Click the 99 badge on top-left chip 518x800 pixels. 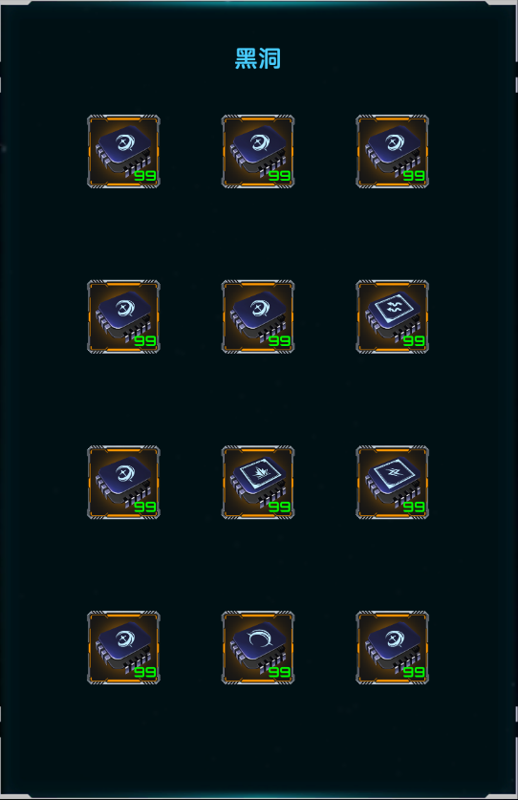pos(145,176)
